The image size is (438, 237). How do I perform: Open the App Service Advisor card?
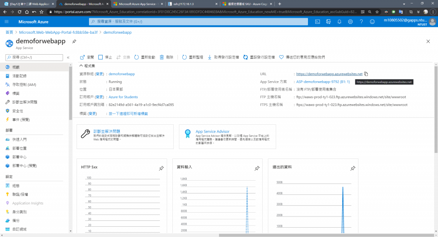pos(228,137)
